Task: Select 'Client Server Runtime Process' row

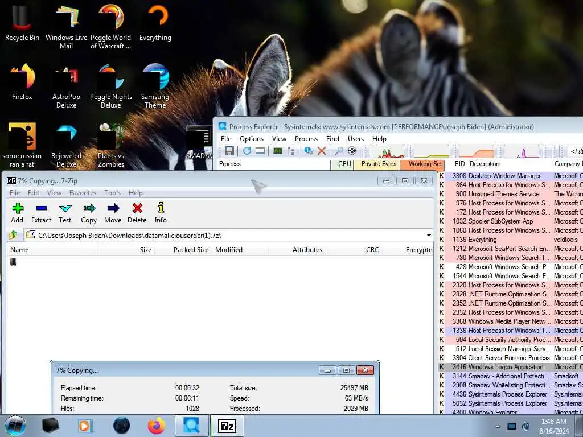Action: pos(511,358)
